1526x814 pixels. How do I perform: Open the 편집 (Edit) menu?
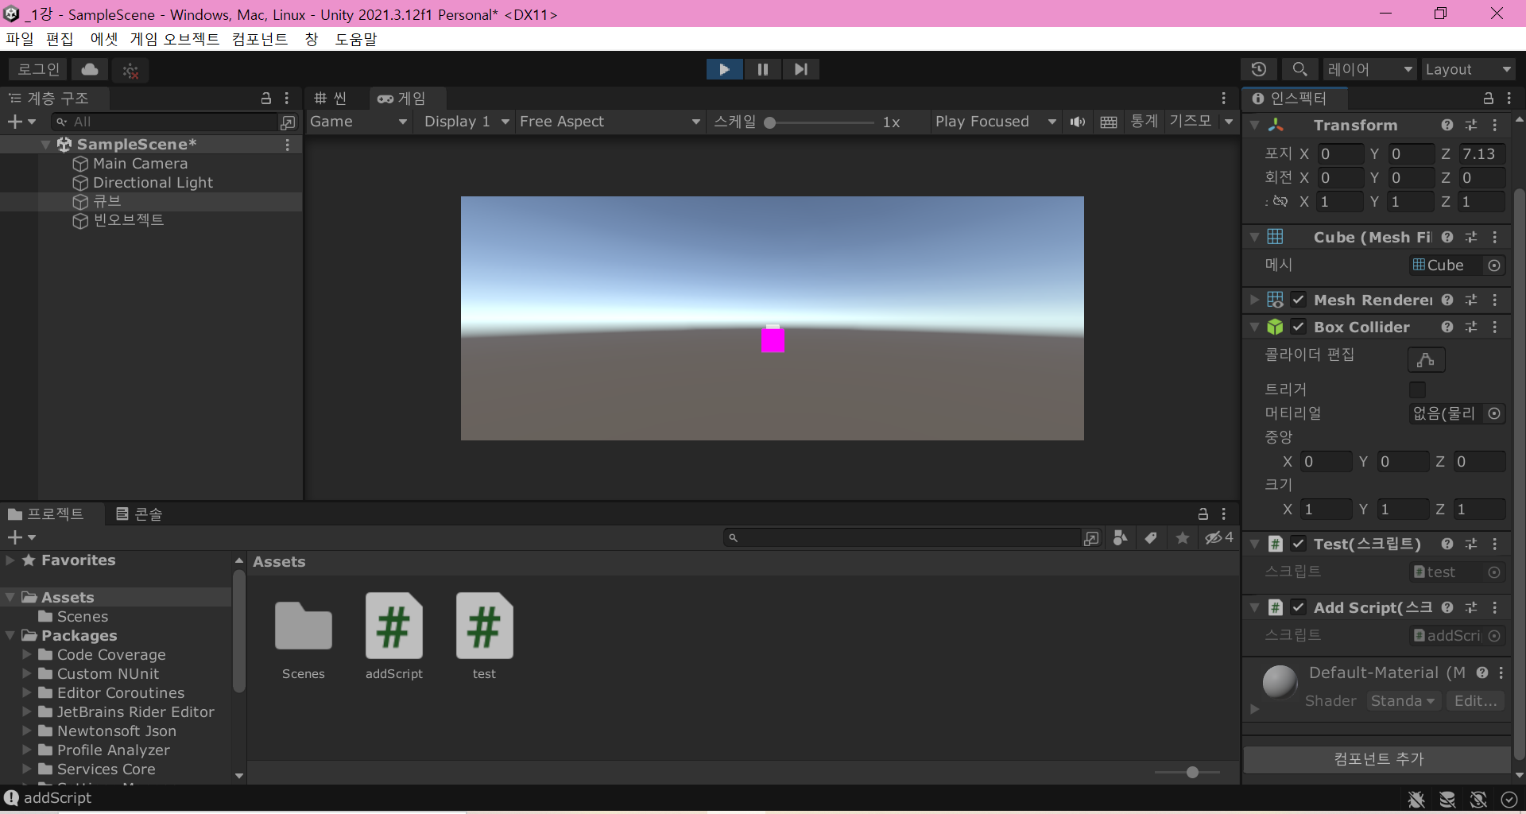pos(60,39)
